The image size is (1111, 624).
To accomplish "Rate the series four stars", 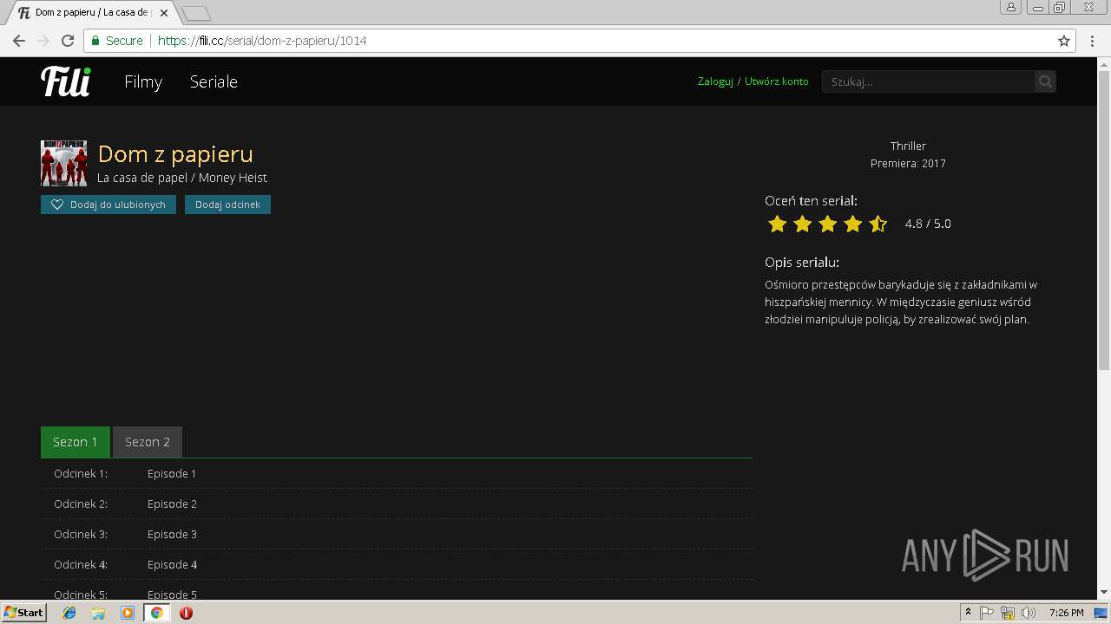I will tap(852, 224).
